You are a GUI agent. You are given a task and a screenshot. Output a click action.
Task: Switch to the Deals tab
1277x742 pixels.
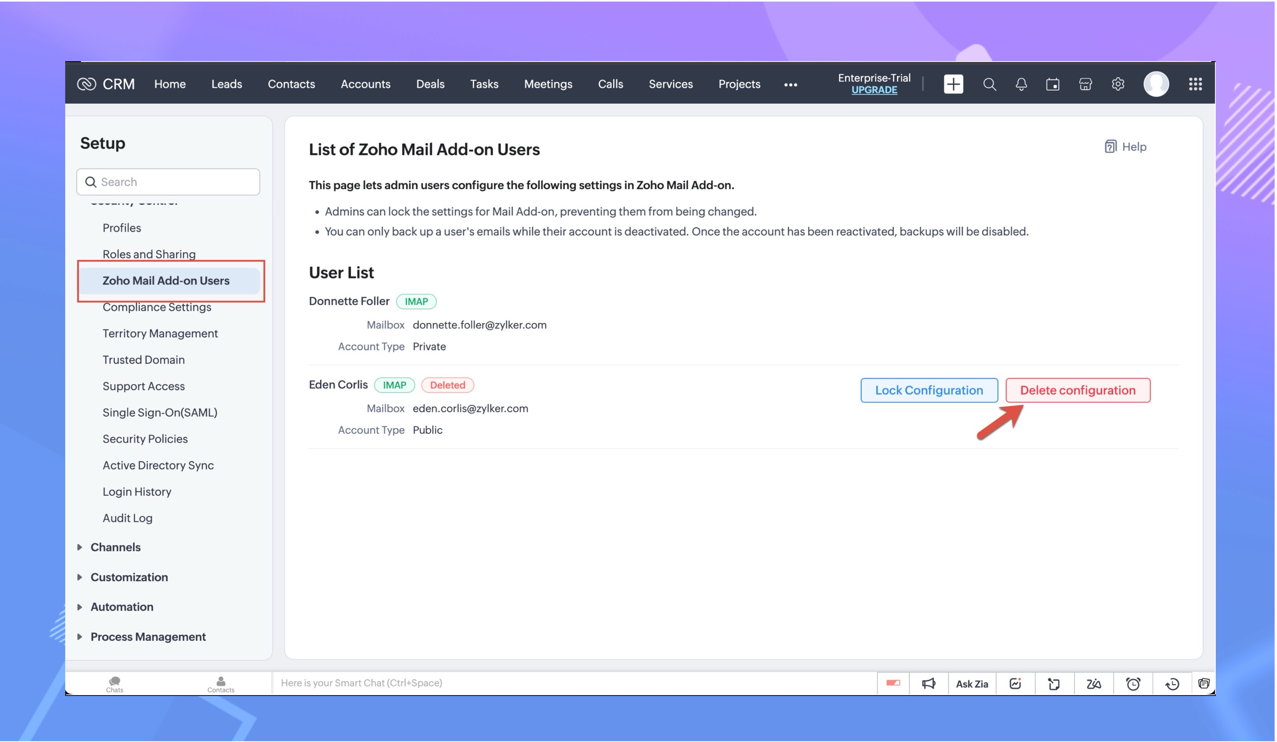[430, 84]
